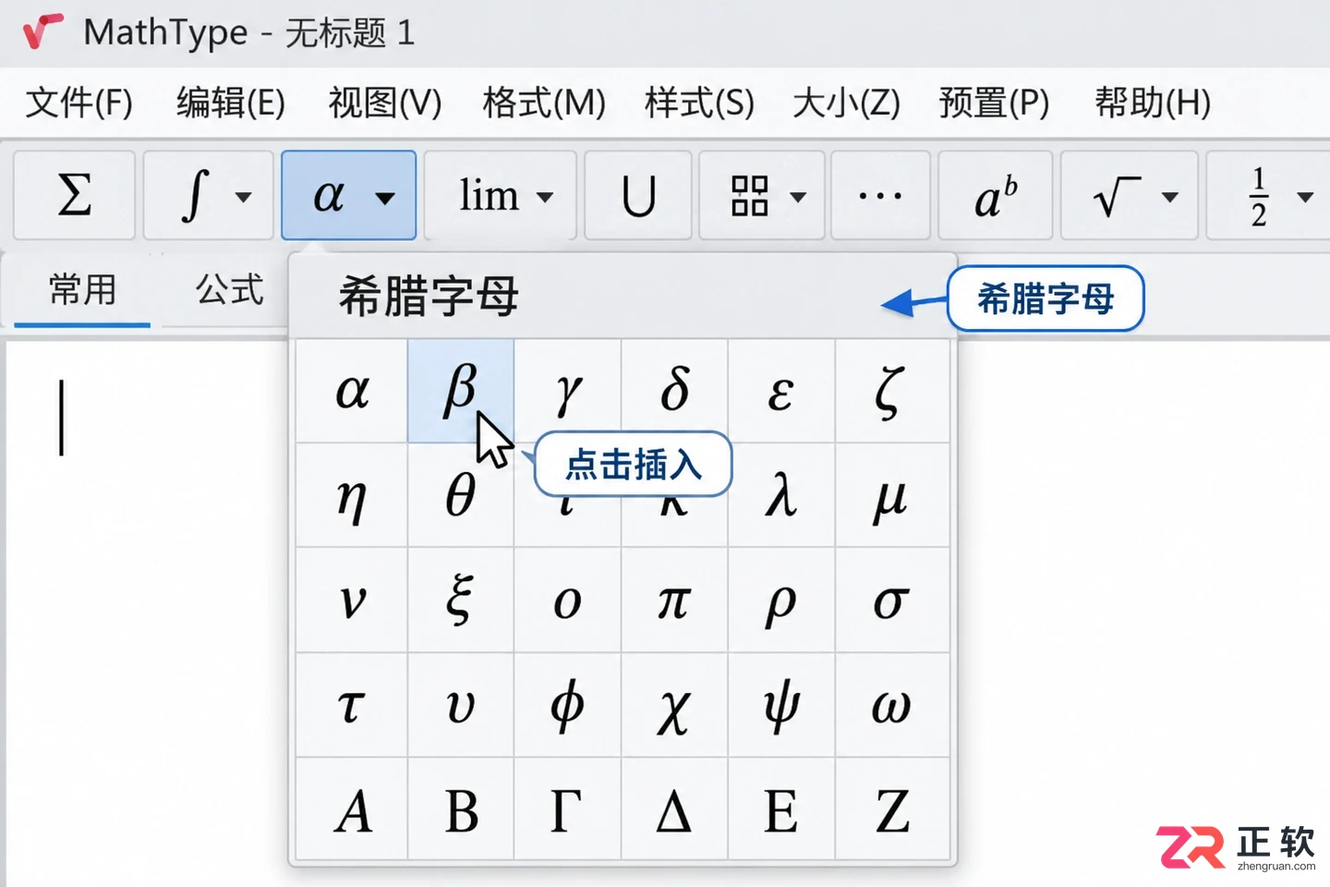Image resolution: width=1330 pixels, height=887 pixels.
Task: Insert lowercase nu from the palette
Action: click(x=352, y=601)
